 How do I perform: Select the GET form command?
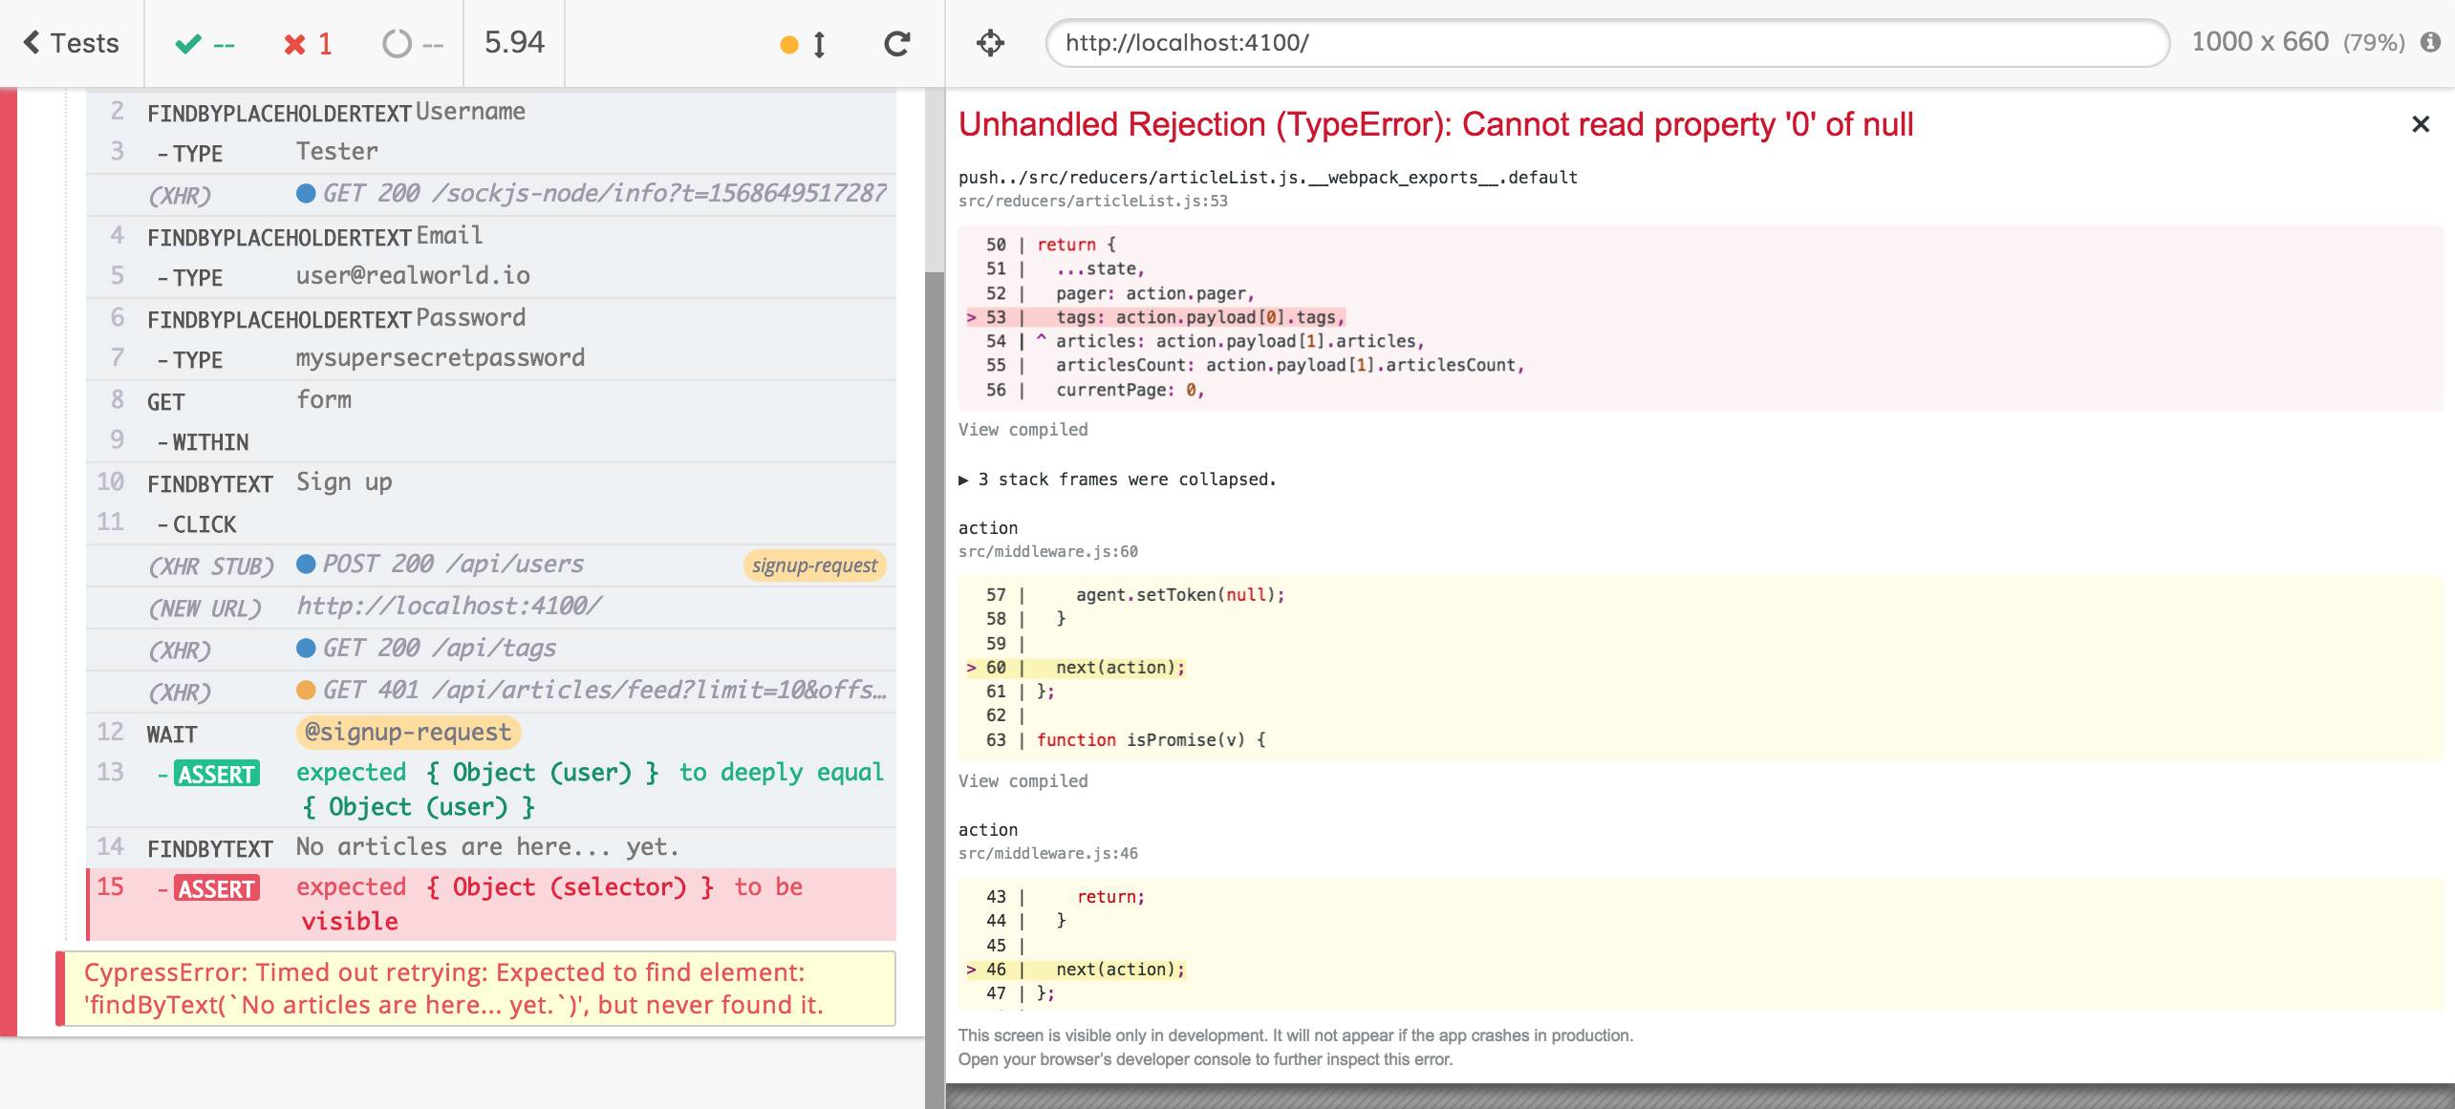[x=491, y=401]
